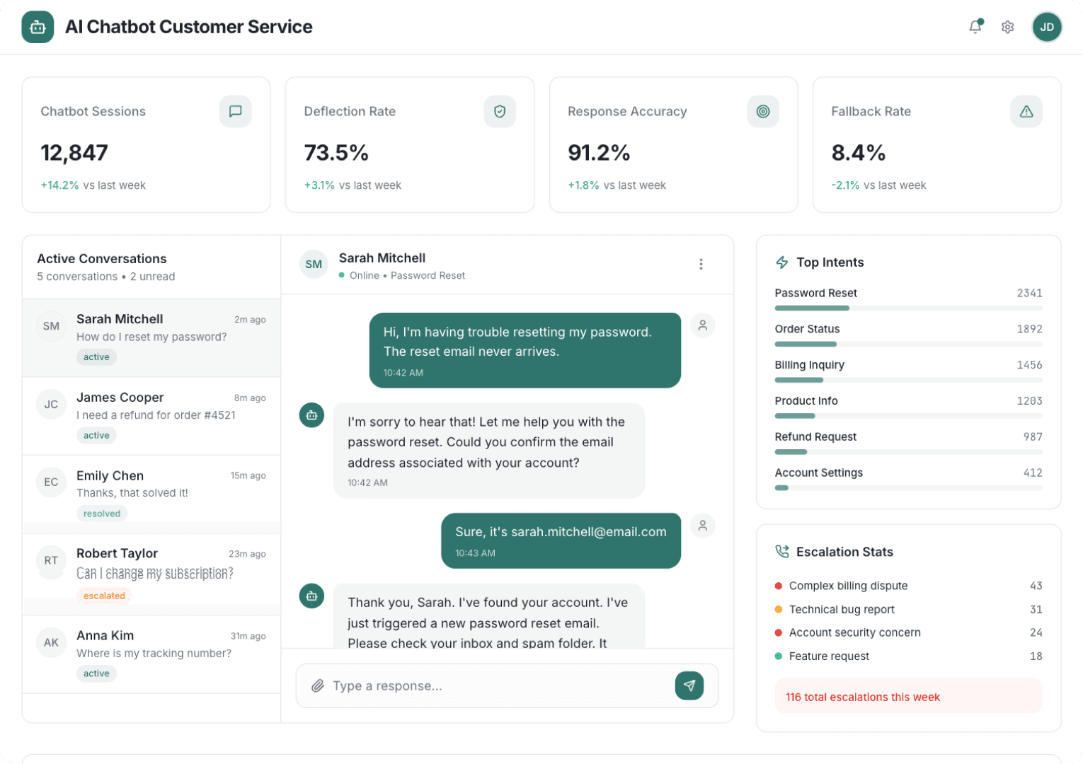Screen dimensions: 1083x764
Task: Select the Deflection Rate shield icon
Action: pyautogui.click(x=500, y=111)
